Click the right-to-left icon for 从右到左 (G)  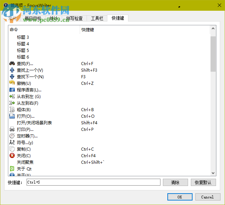12,96
